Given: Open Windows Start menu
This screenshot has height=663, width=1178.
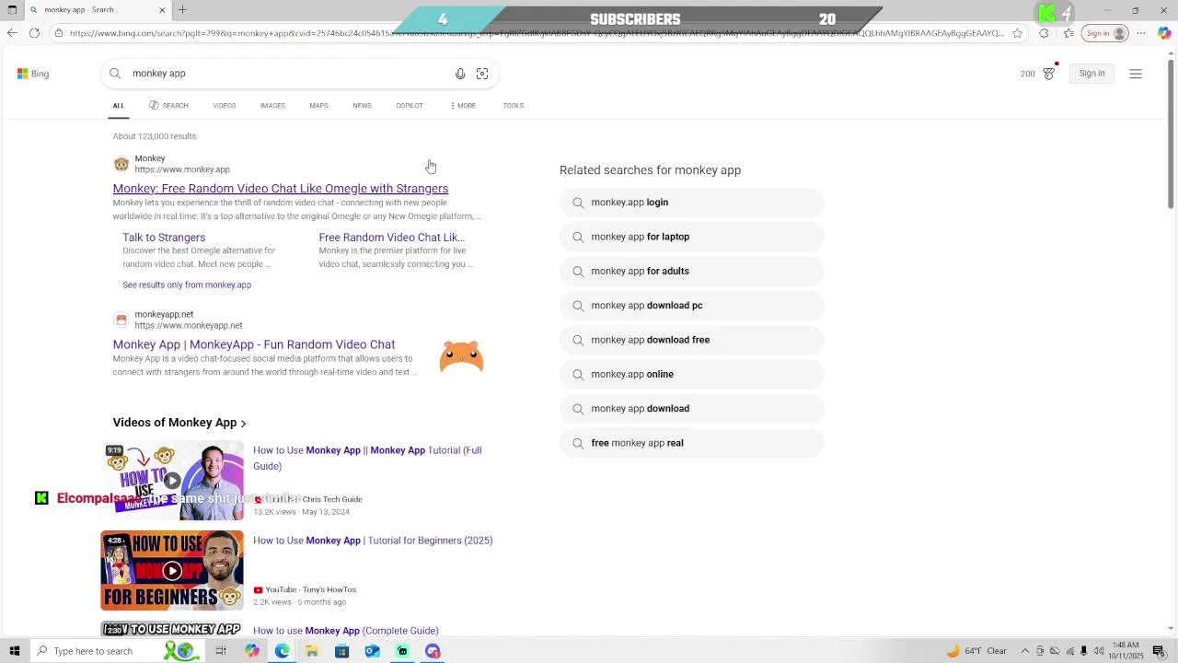Looking at the screenshot, I should (14, 651).
